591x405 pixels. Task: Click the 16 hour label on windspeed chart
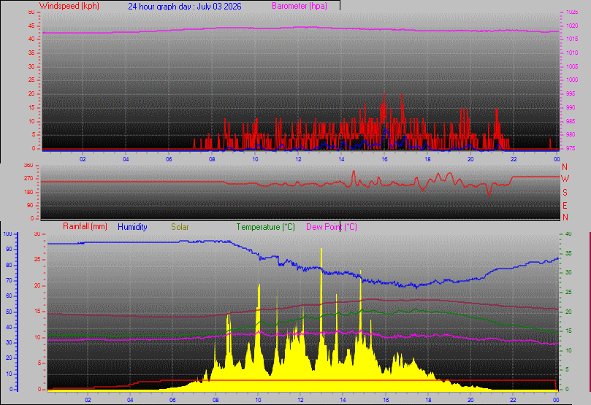[384, 159]
